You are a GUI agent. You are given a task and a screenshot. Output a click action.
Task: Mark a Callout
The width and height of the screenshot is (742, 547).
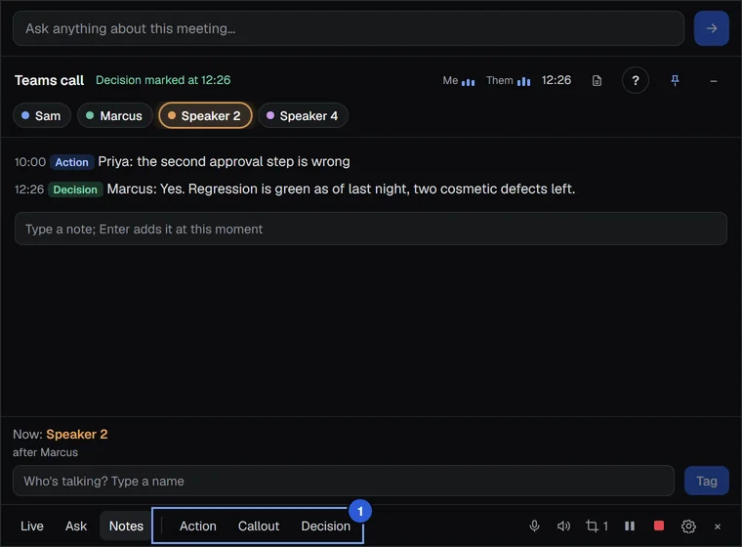(x=259, y=526)
